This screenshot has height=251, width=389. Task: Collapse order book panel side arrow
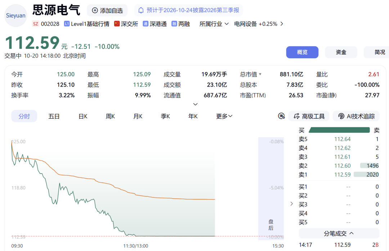tap(292, 204)
